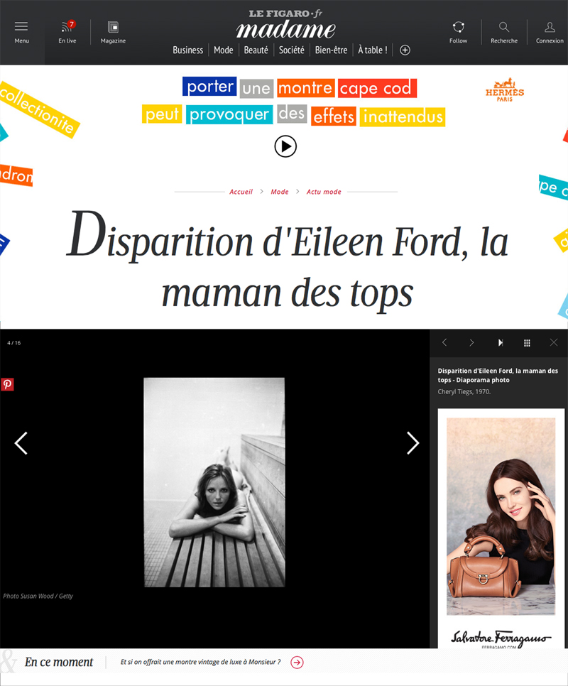Open the Beauté menu section
This screenshot has width=568, height=686.
tap(256, 50)
